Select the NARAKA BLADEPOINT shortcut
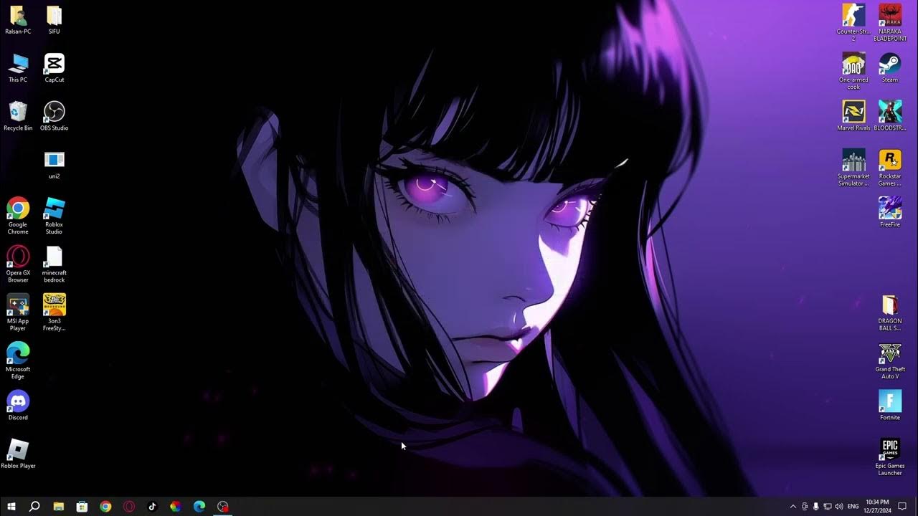Screen dimensions: 918x516 [x=890, y=23]
